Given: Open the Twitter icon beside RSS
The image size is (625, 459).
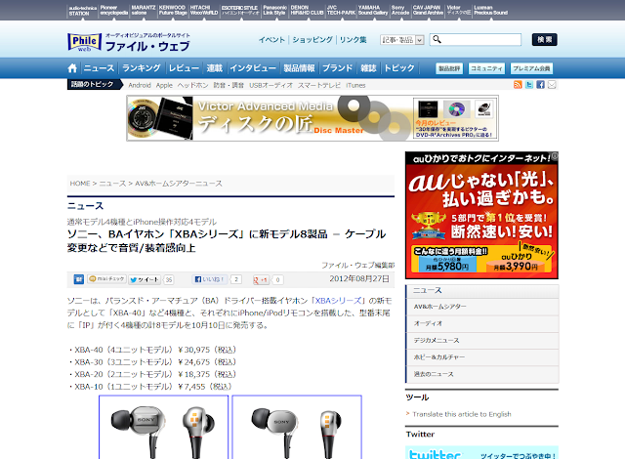Looking at the screenshot, I should (x=529, y=84).
